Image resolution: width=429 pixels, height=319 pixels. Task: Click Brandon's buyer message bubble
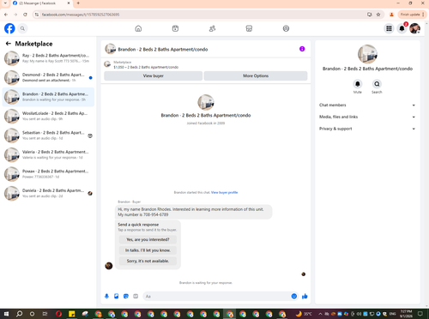coord(194,212)
